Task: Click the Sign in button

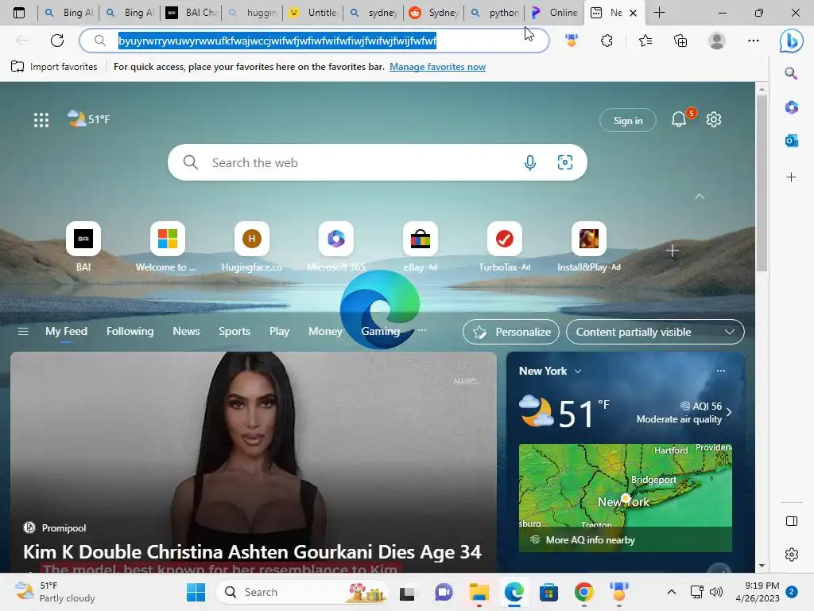Action: coord(628,121)
